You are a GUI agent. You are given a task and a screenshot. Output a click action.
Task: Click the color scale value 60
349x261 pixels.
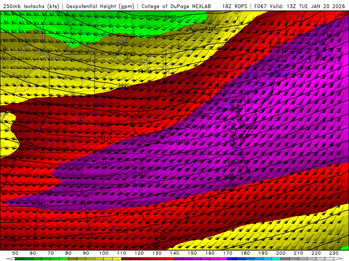pos(33,253)
